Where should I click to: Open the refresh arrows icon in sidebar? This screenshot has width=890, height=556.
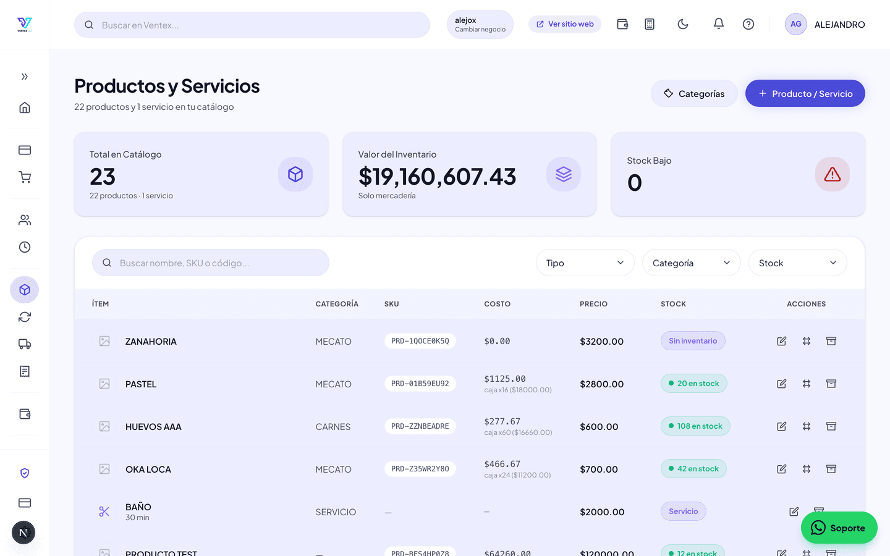coord(25,317)
